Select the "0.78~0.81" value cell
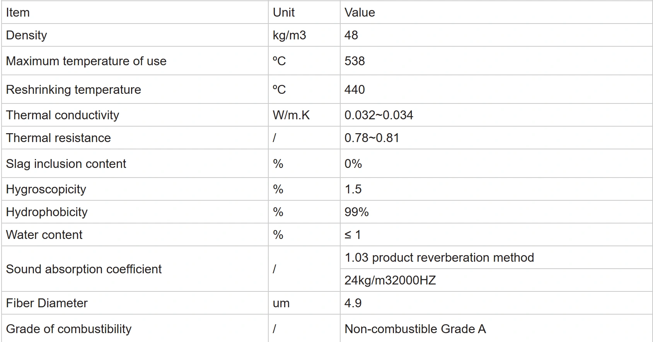Viewport: 653px width, 342px height. (x=372, y=138)
